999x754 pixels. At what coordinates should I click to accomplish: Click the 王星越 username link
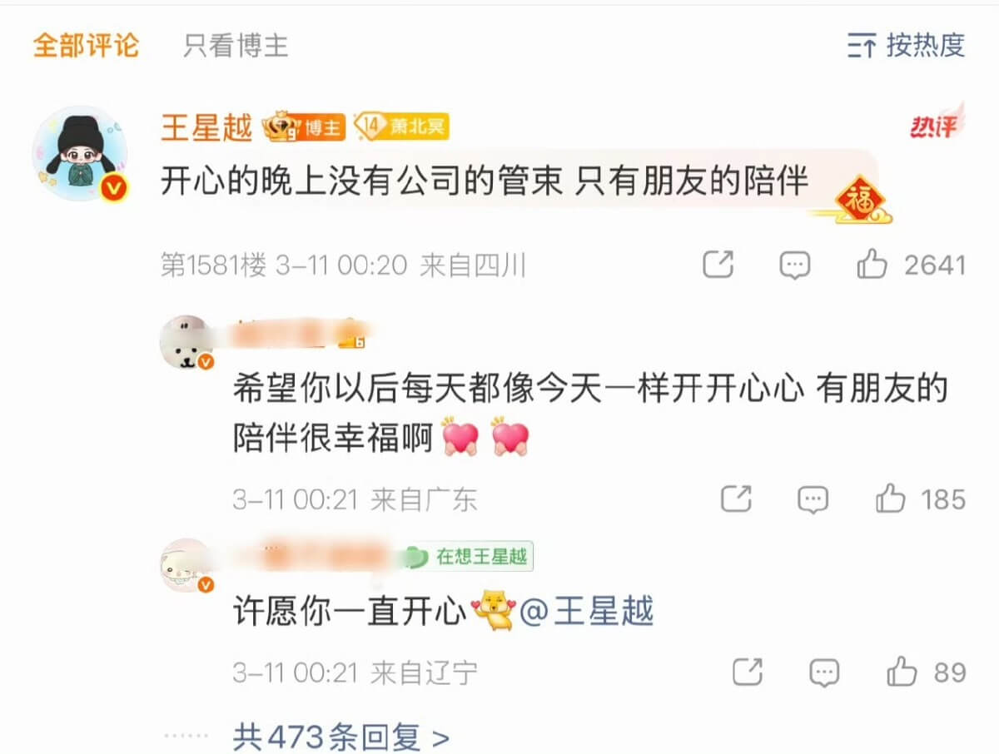pos(206,127)
